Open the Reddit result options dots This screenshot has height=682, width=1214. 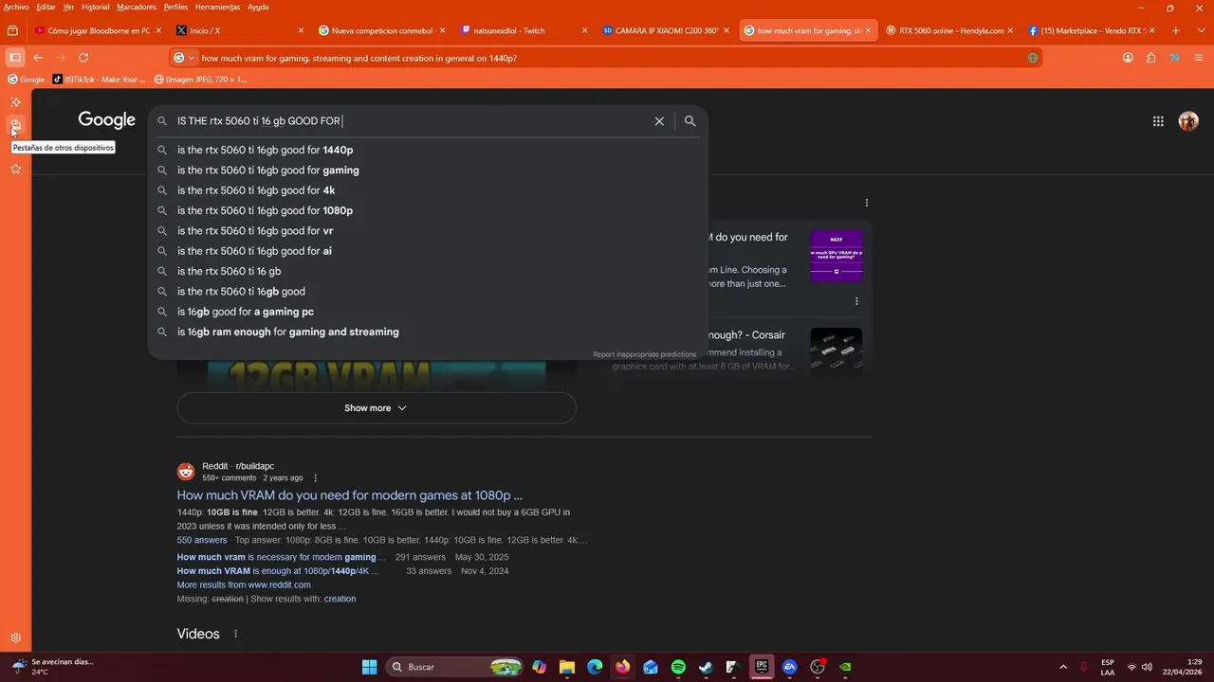pos(316,478)
